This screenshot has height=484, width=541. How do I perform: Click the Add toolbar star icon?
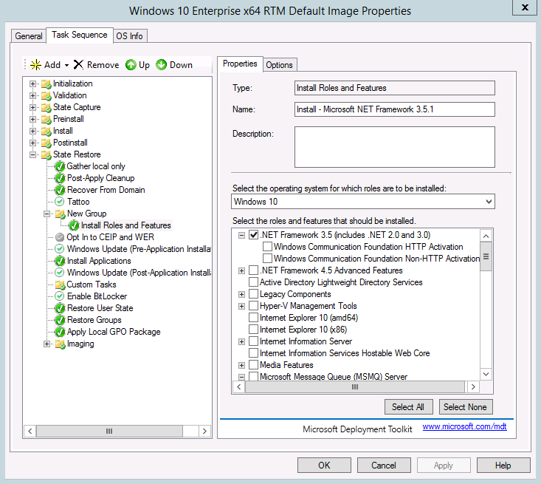point(35,65)
